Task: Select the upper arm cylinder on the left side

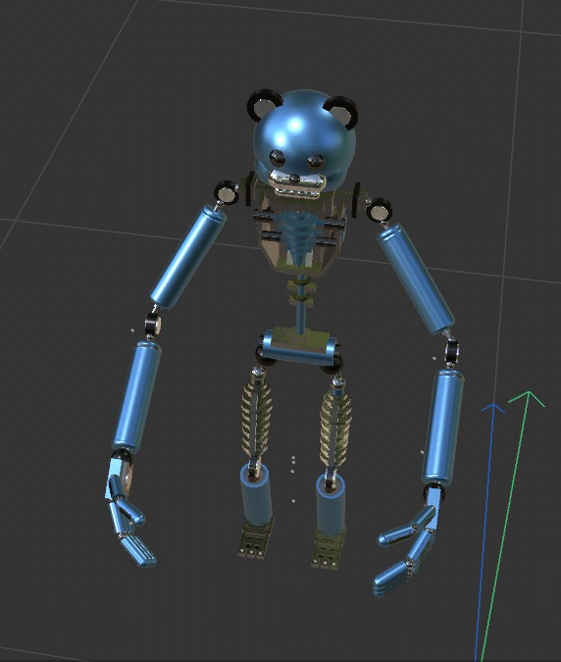Action: 188,257
